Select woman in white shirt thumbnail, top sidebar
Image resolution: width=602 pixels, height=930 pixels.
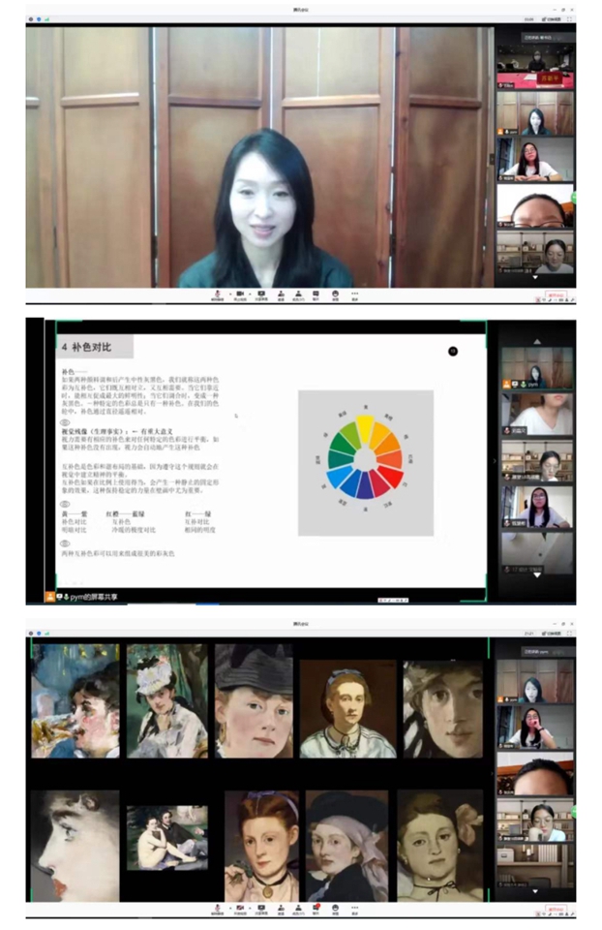coord(535,160)
